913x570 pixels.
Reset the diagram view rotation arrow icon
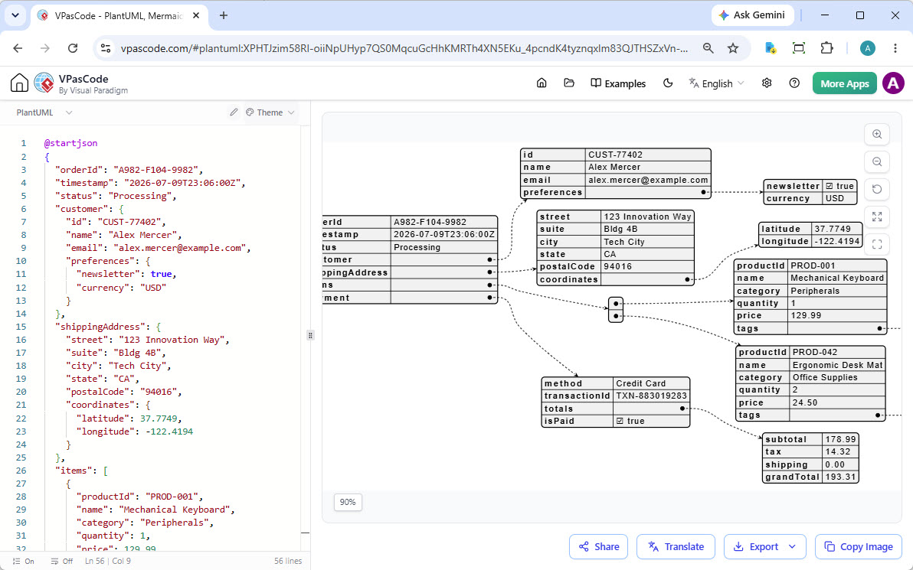pos(877,190)
